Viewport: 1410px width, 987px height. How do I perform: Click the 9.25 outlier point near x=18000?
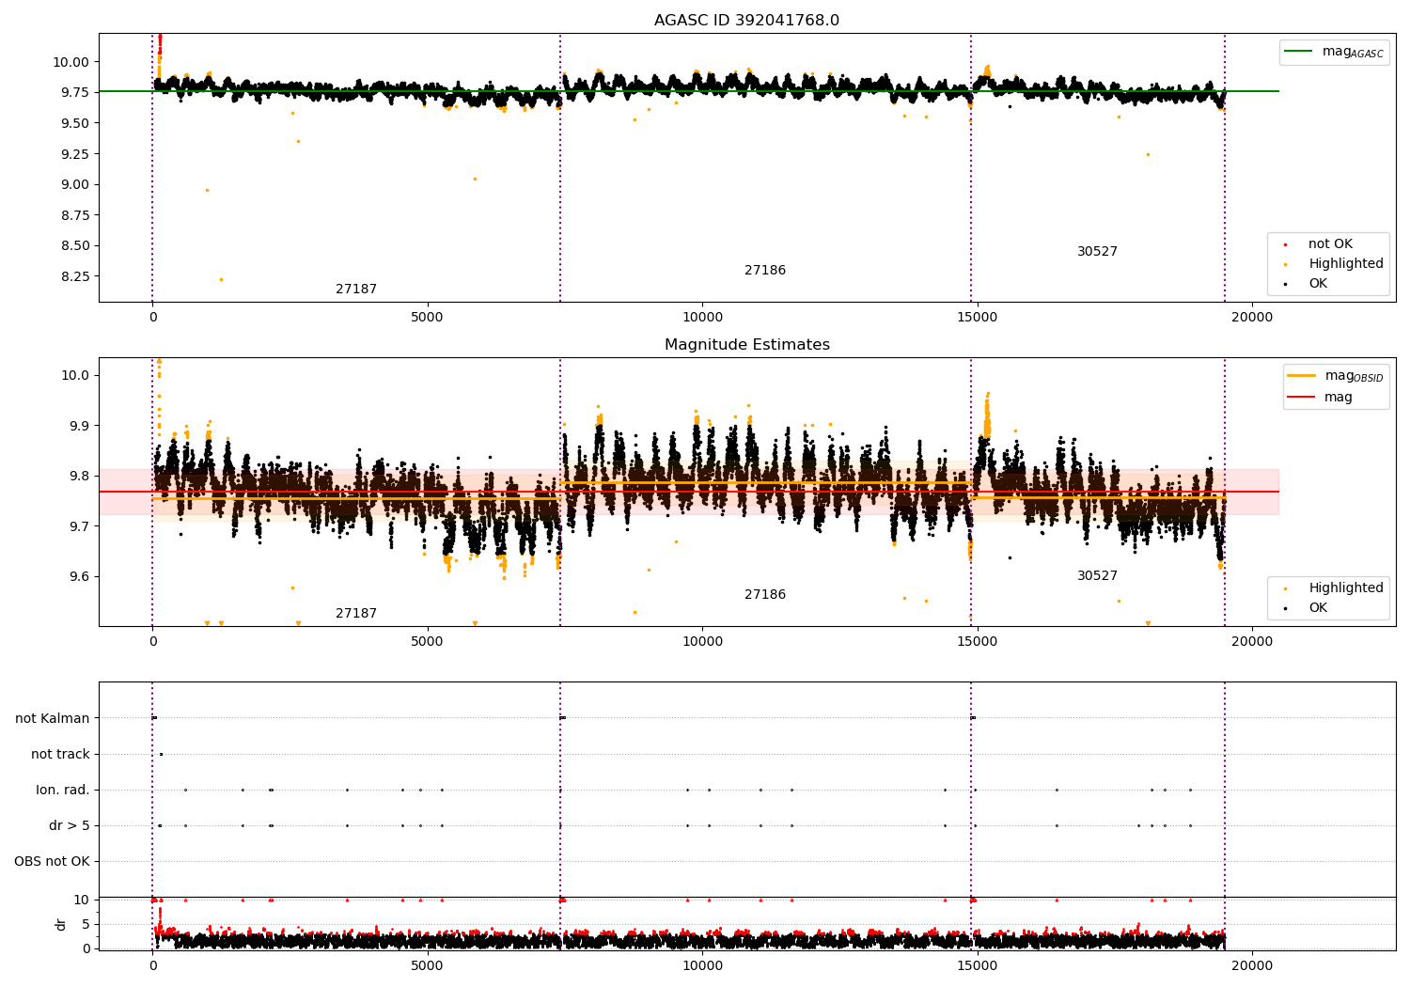click(1147, 154)
